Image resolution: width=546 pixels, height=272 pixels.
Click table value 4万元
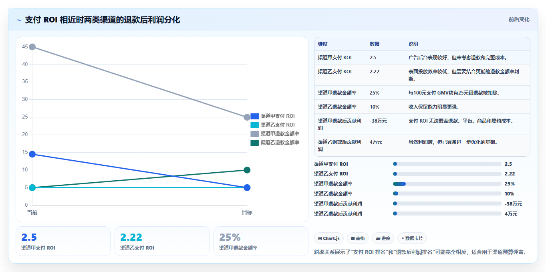point(376,142)
